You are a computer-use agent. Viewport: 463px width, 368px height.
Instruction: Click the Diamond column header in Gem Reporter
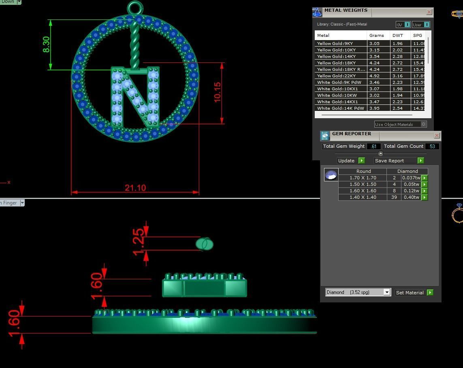tap(408, 171)
